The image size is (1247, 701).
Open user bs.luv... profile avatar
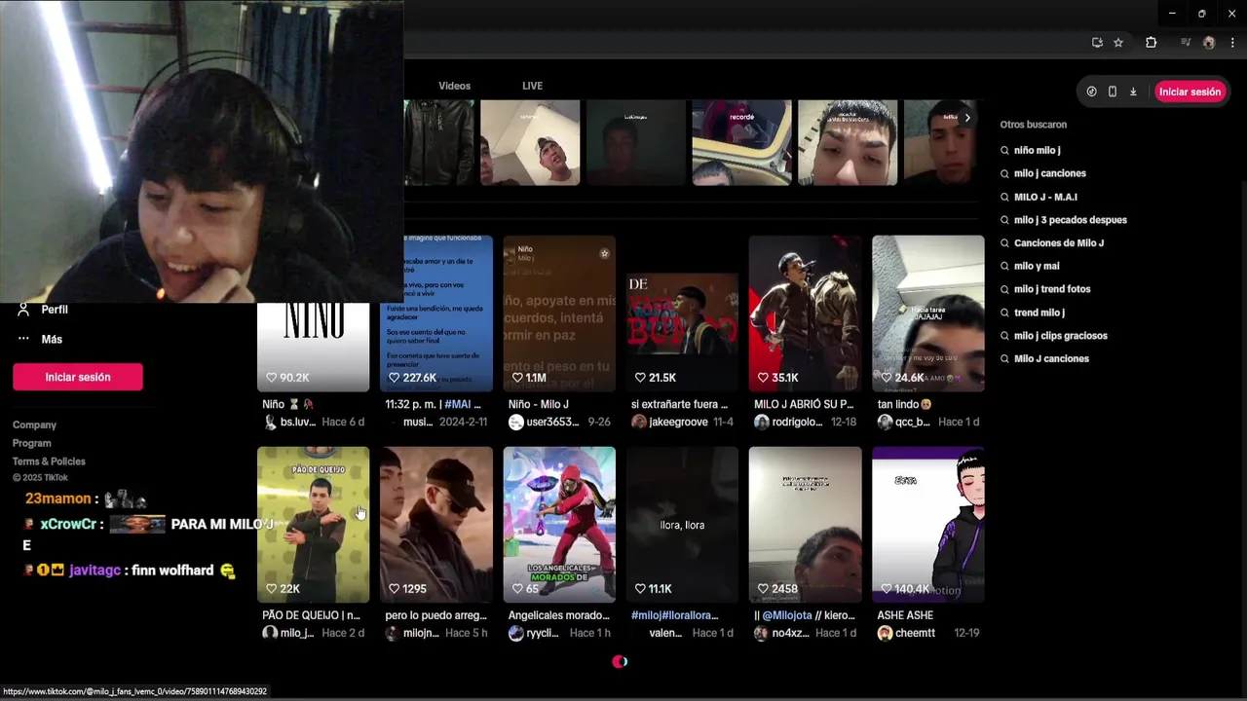click(x=270, y=422)
